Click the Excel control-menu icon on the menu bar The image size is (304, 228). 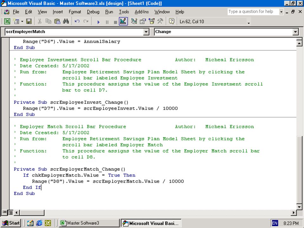(x=7, y=12)
